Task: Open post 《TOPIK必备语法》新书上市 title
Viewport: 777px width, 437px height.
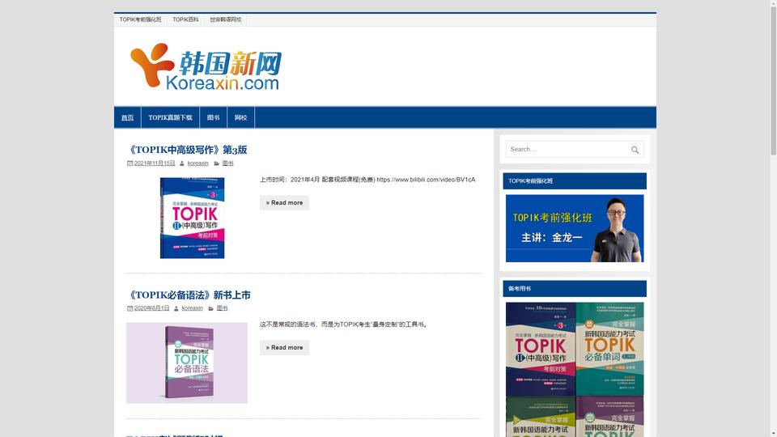Action: point(189,295)
